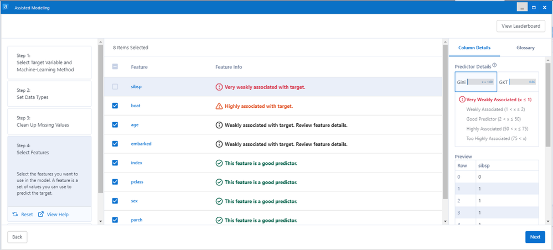553x250 pixels.
Task: Click the green checkmark icon in index row
Action: coord(219,163)
